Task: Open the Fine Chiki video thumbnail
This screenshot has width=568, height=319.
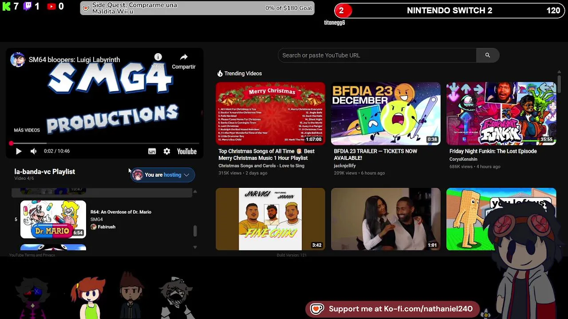Action: pyautogui.click(x=270, y=219)
